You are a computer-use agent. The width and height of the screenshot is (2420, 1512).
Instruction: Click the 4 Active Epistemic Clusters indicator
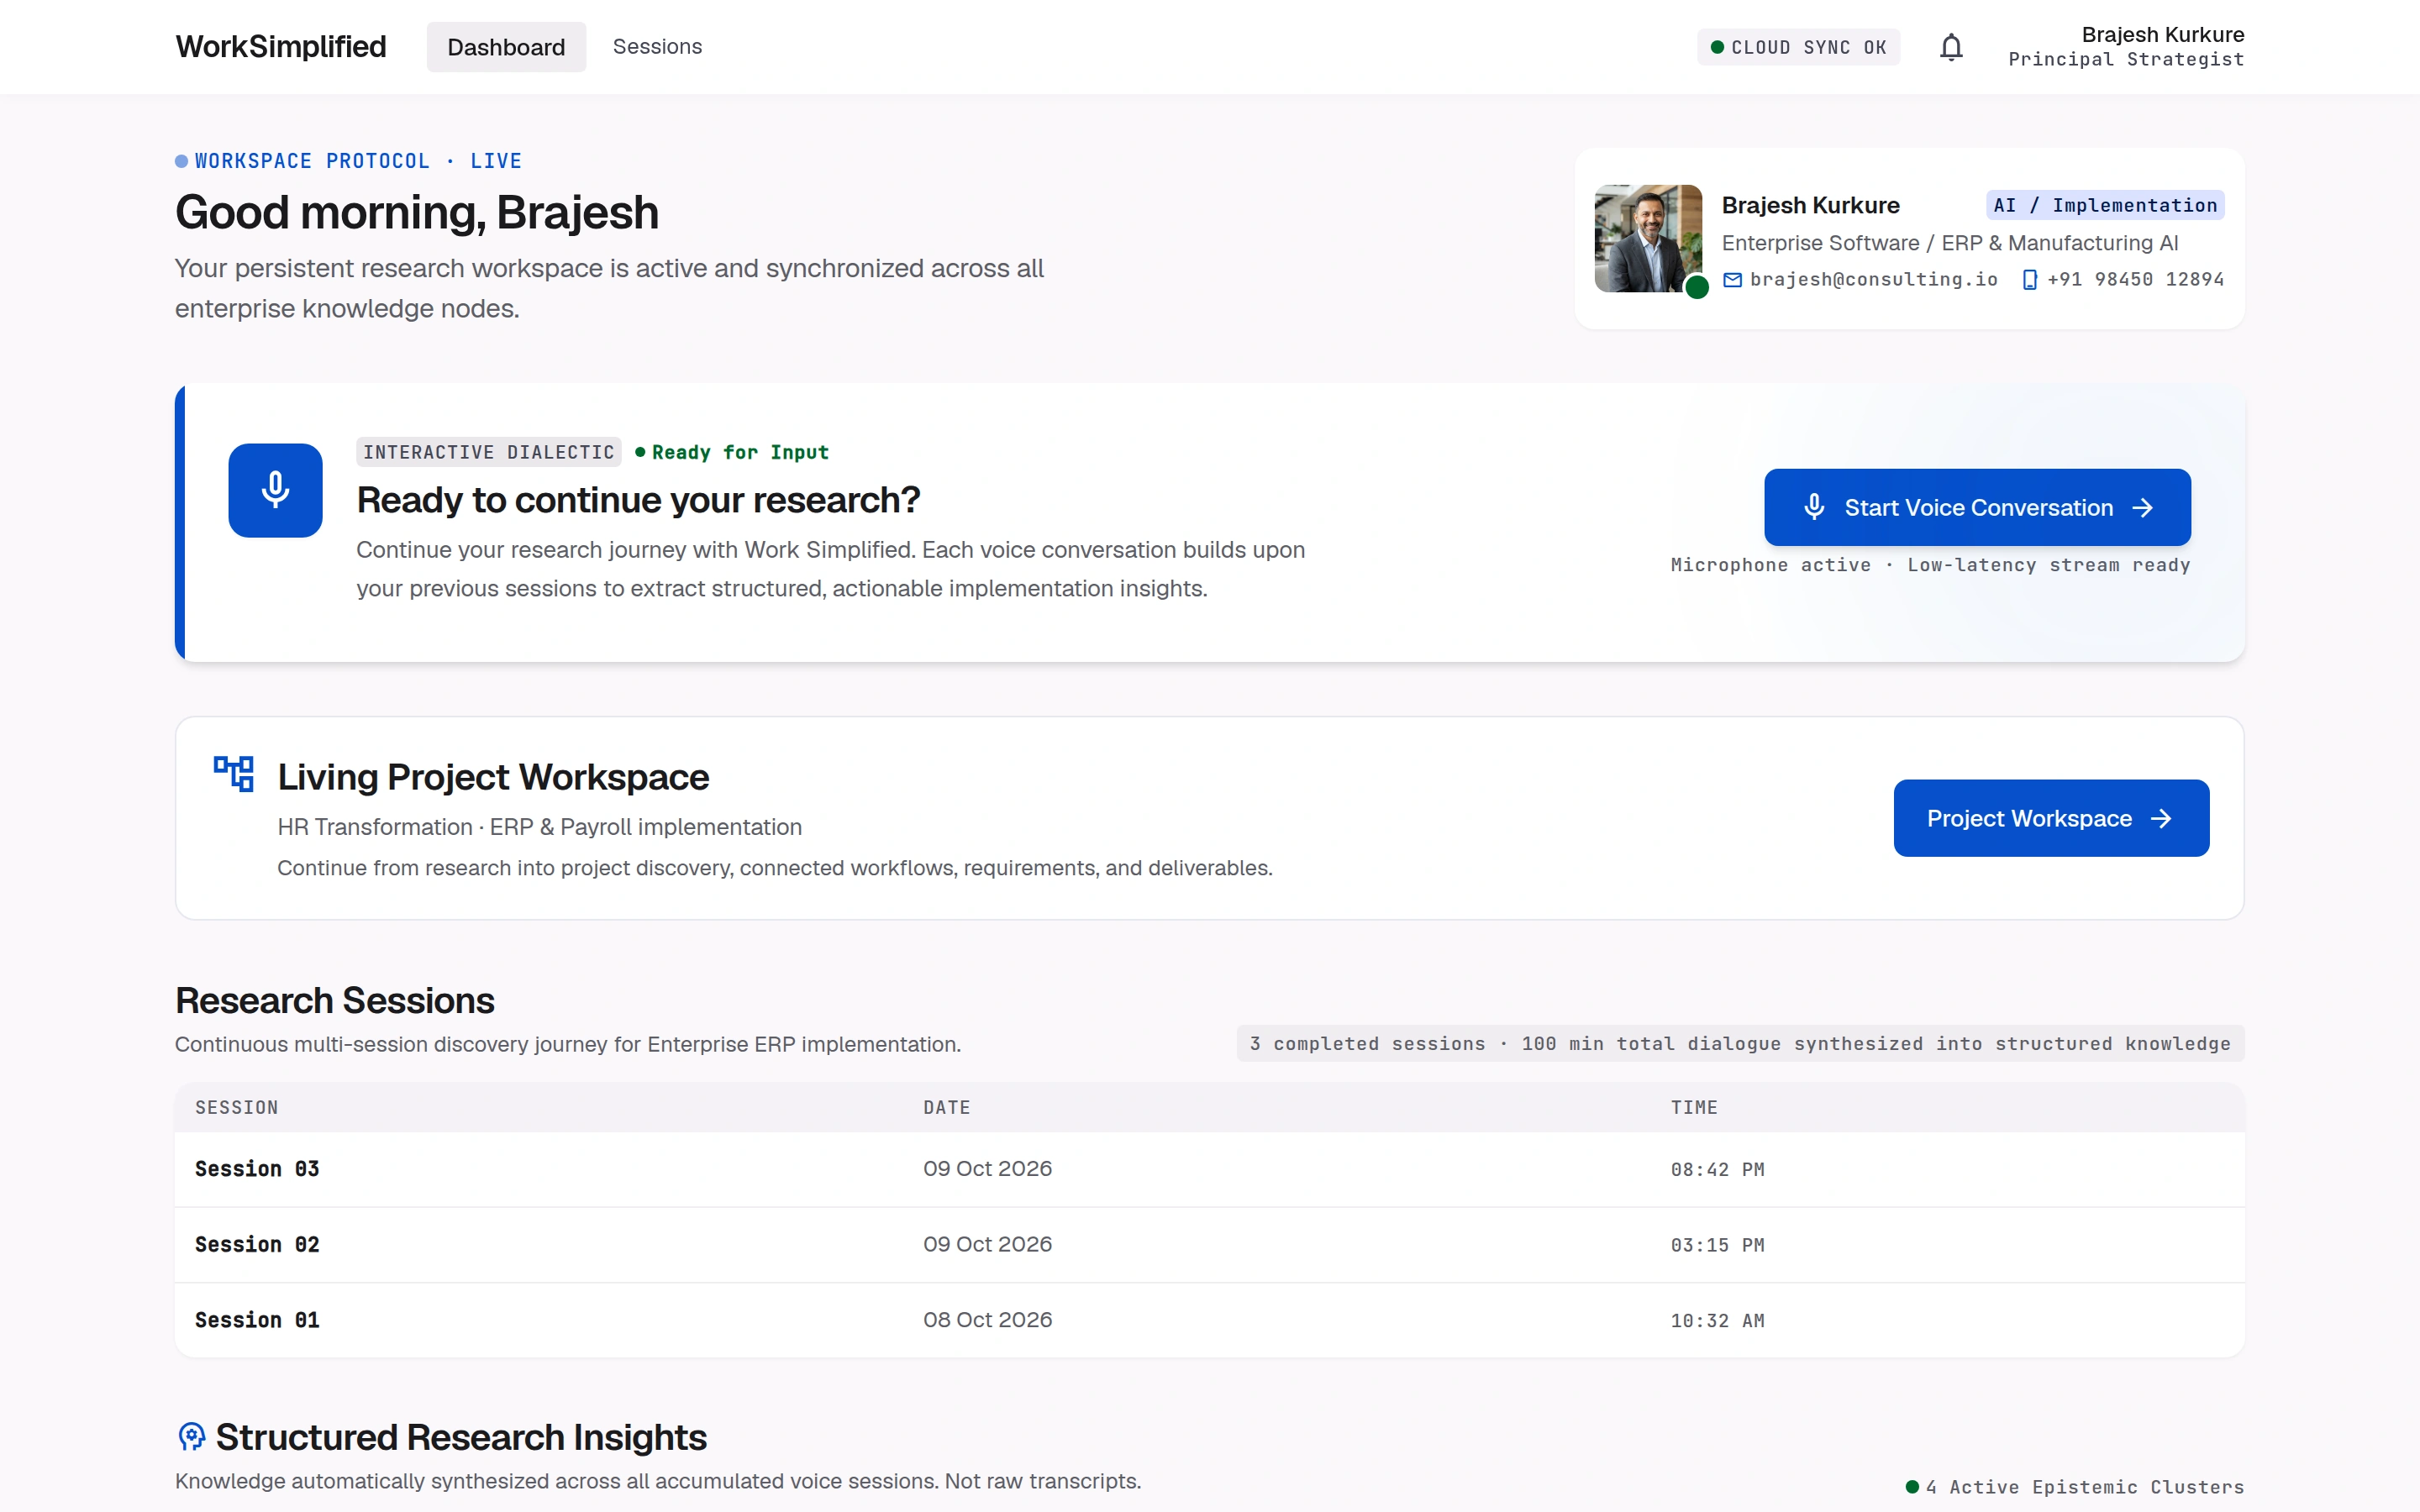(x=2075, y=1487)
